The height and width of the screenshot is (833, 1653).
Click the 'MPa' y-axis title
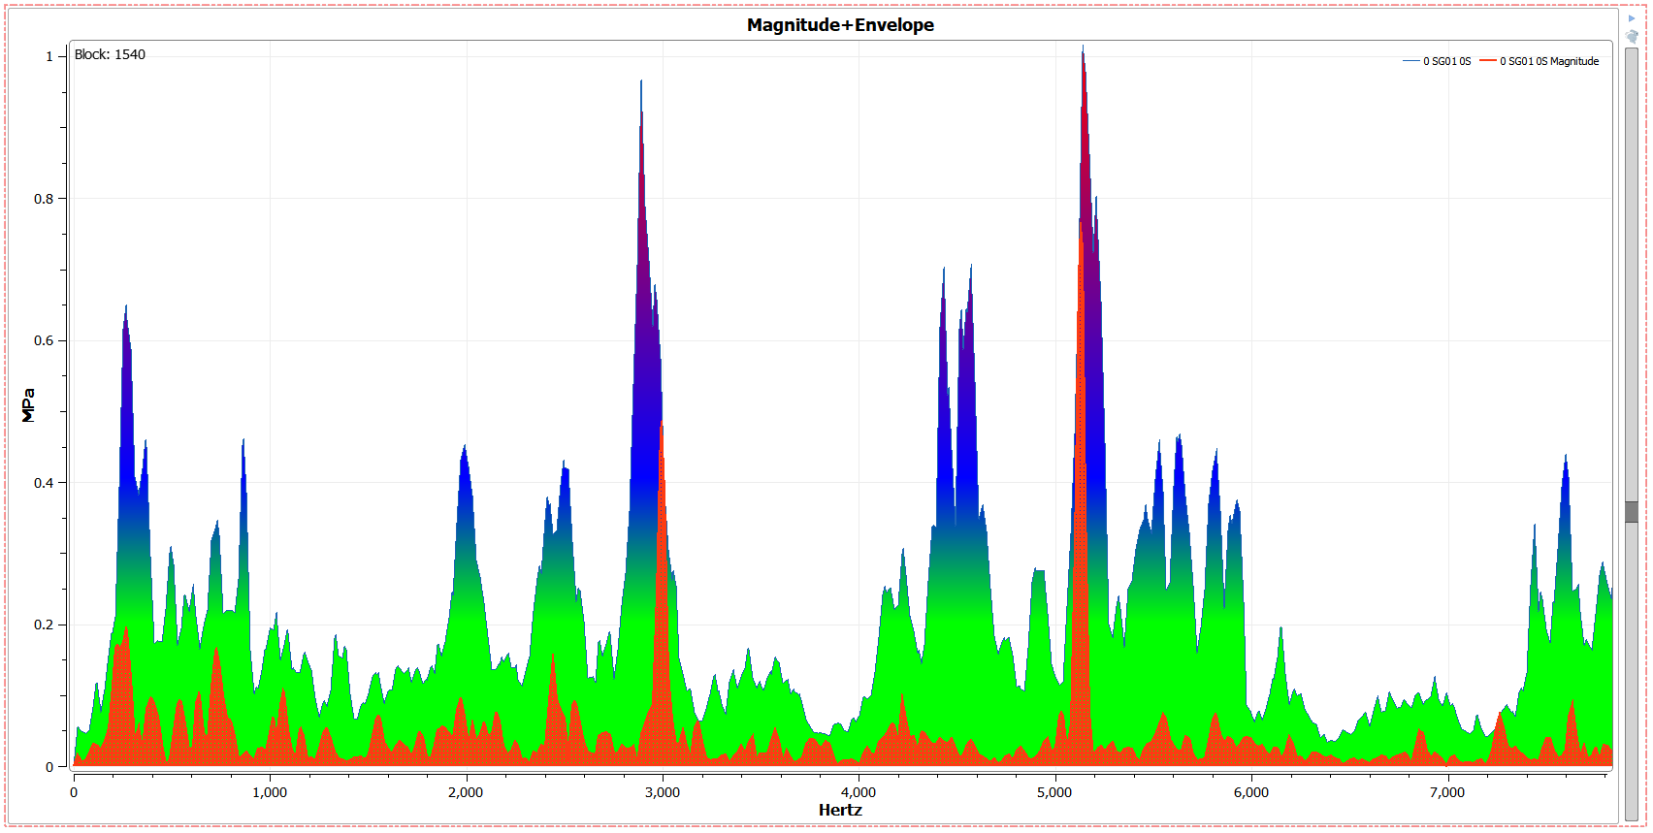click(x=28, y=405)
